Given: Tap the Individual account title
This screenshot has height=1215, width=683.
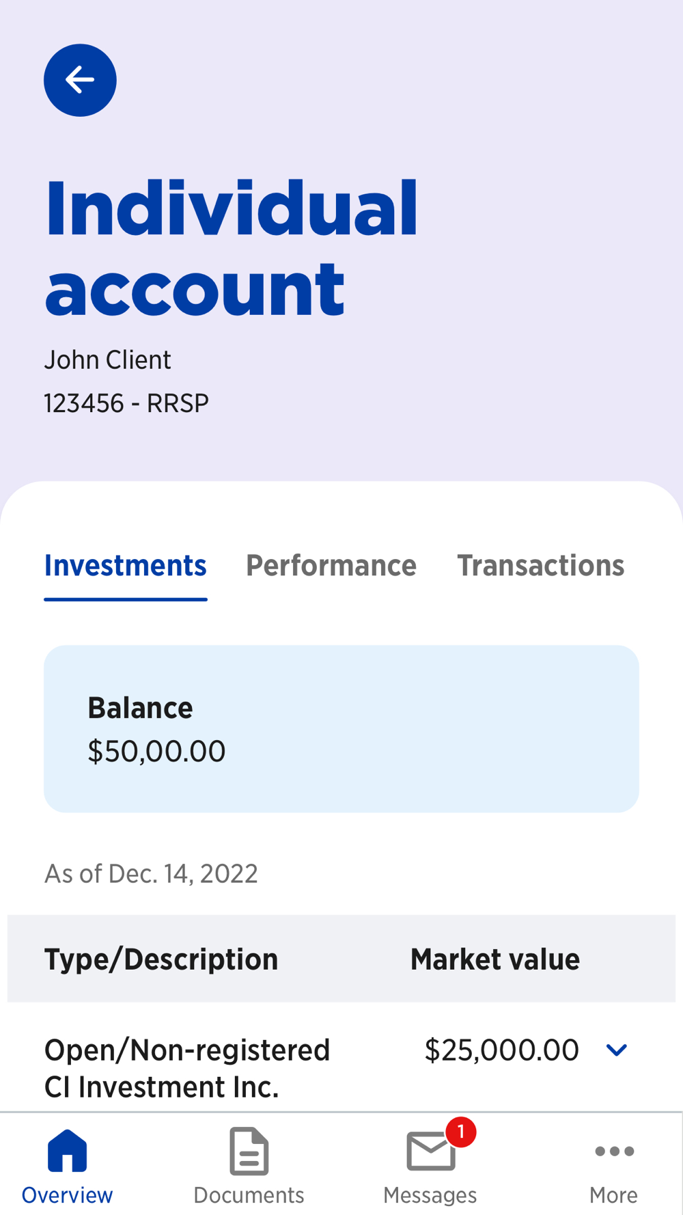Looking at the screenshot, I should click(x=231, y=247).
